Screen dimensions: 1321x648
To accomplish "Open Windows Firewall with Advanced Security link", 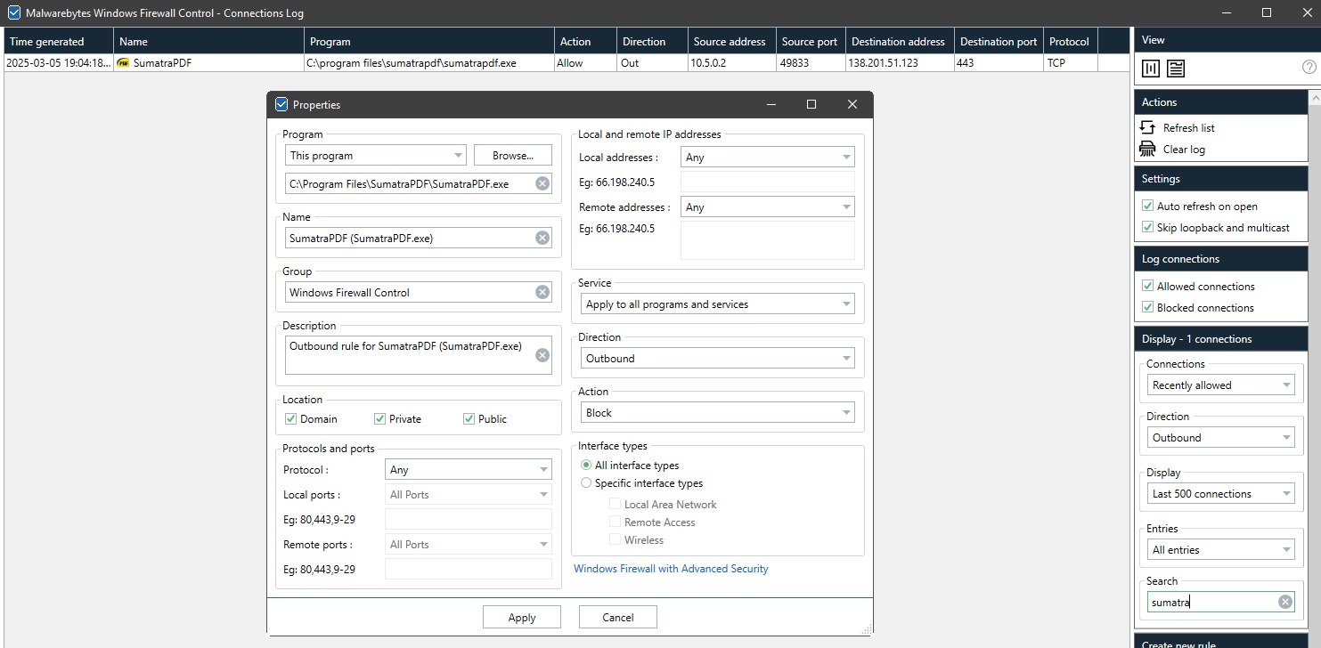I will [671, 568].
